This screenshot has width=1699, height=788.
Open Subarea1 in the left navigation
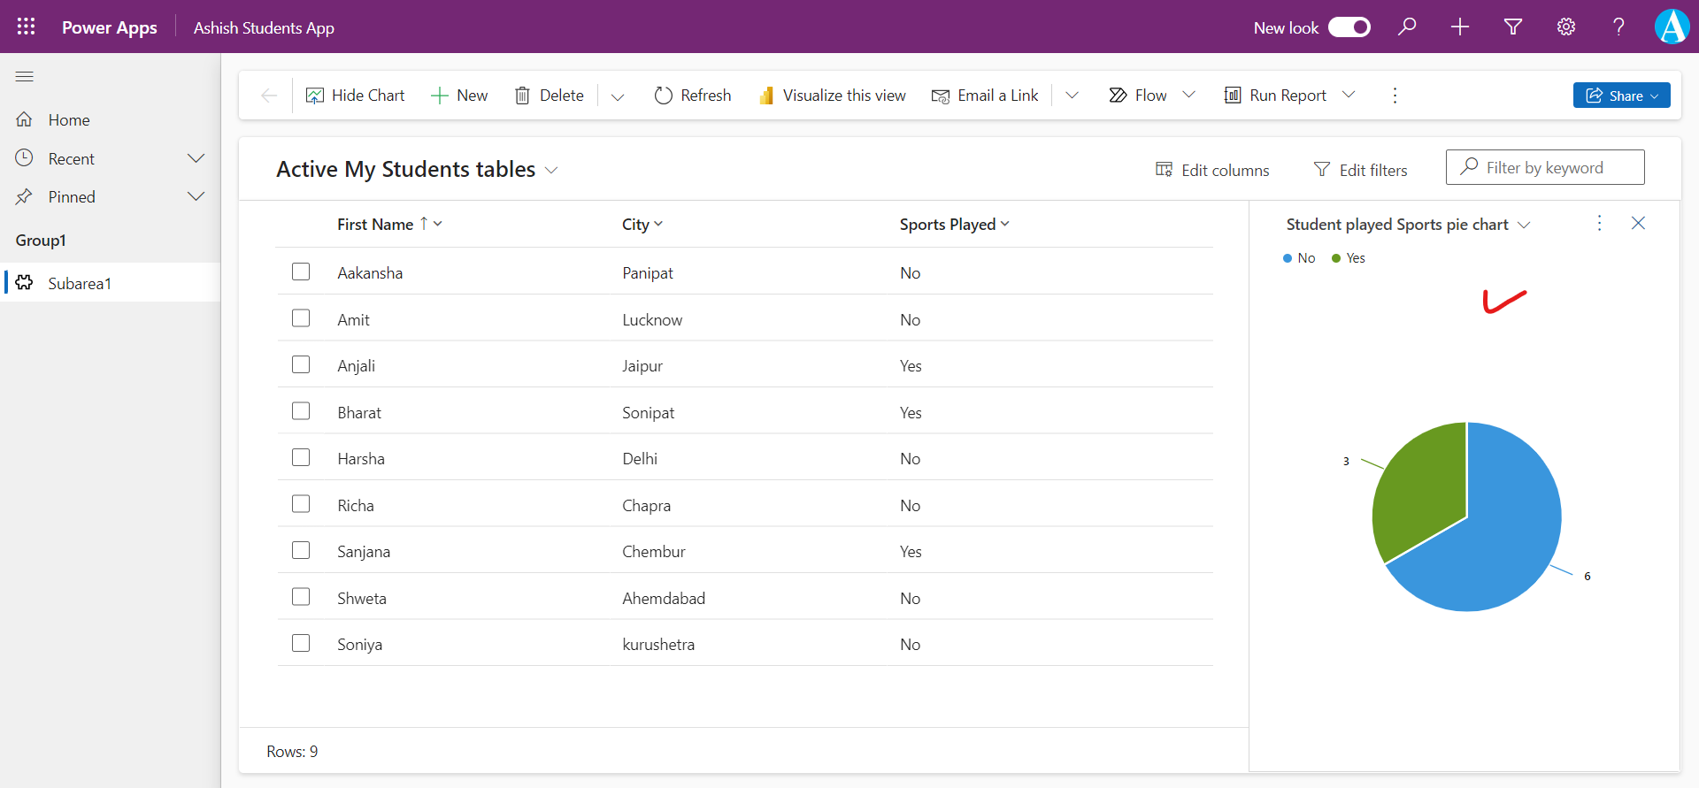click(80, 283)
